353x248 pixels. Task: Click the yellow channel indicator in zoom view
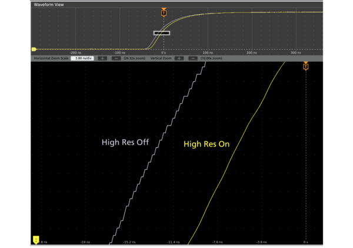click(x=36, y=240)
